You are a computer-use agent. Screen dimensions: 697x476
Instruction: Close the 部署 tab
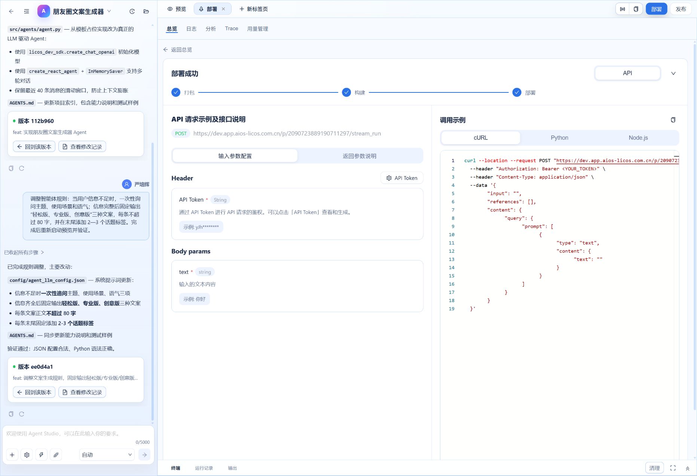(x=223, y=9)
